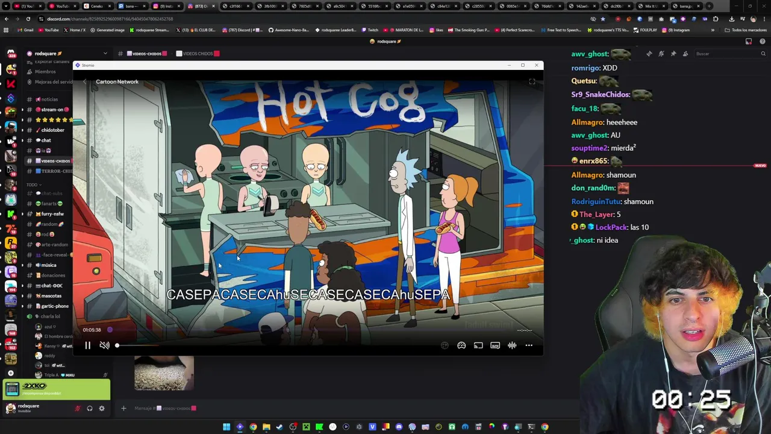Open Discord user settings gear

[101, 409]
